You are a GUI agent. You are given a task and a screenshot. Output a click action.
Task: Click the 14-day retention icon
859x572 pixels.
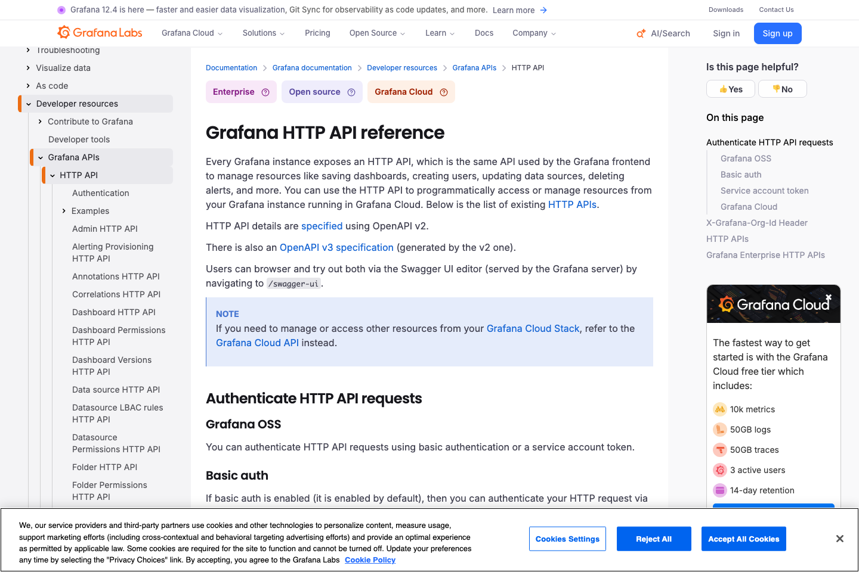tap(719, 490)
